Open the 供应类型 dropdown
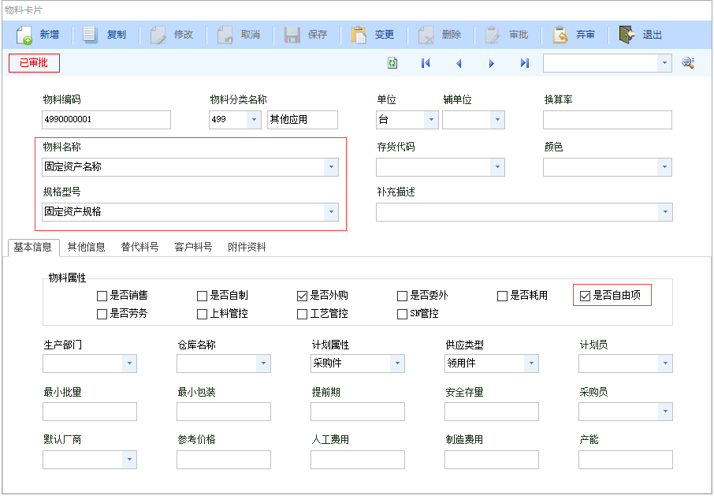The height and width of the screenshot is (496, 714). [531, 364]
